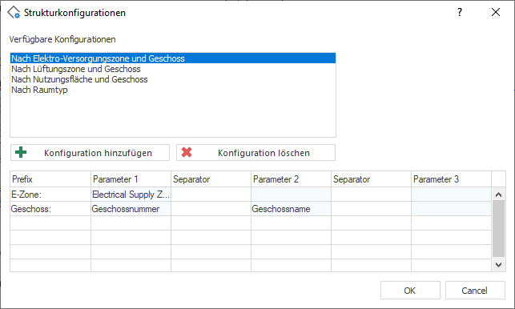Click the Parameter 2 cell in E-Zone row

click(x=291, y=195)
